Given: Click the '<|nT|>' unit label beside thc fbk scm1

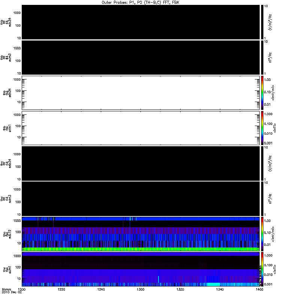Looking at the screenshot, I should (275, 269).
